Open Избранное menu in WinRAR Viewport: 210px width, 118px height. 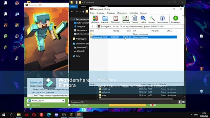pyautogui.click(x=122, y=13)
